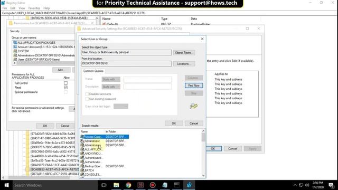Click Find Now in Select User dialog

coord(194,85)
